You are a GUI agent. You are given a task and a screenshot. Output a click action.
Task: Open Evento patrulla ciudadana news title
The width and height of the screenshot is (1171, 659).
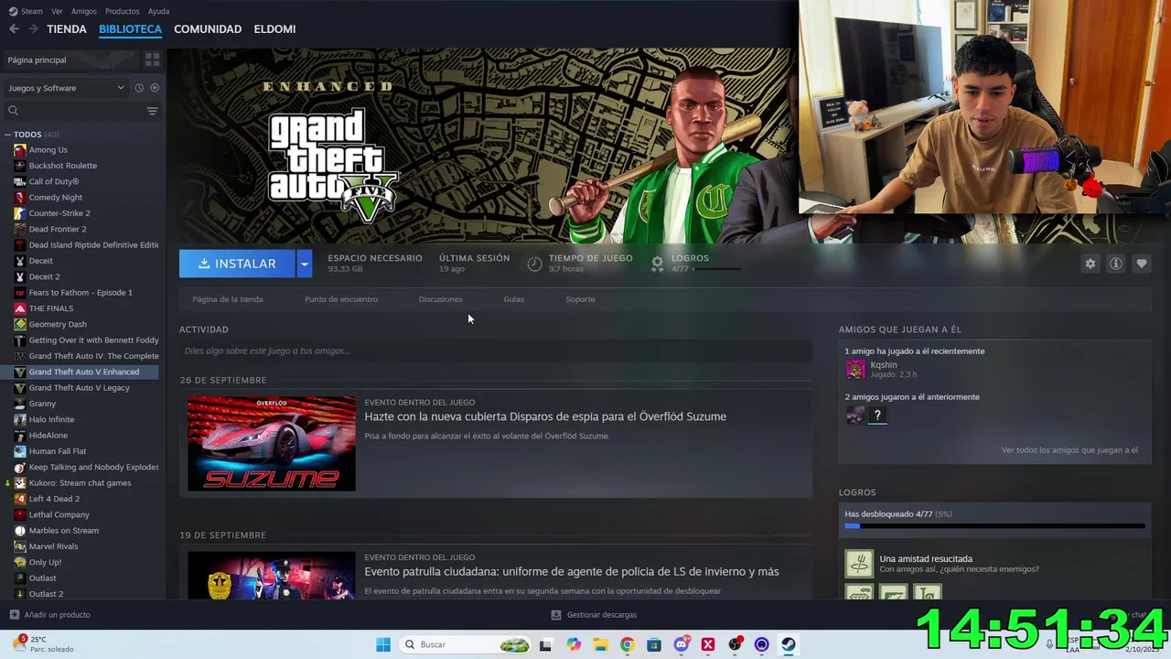(572, 571)
